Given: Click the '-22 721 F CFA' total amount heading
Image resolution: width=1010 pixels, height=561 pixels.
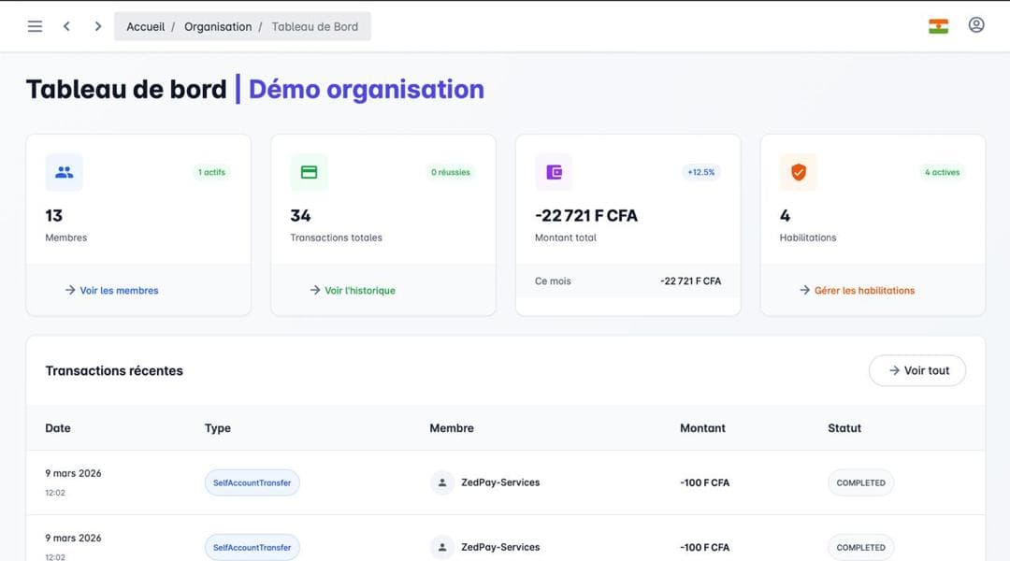Looking at the screenshot, I should coord(586,216).
